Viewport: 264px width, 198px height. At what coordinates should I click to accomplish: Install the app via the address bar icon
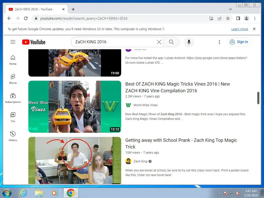pyautogui.click(x=211, y=18)
